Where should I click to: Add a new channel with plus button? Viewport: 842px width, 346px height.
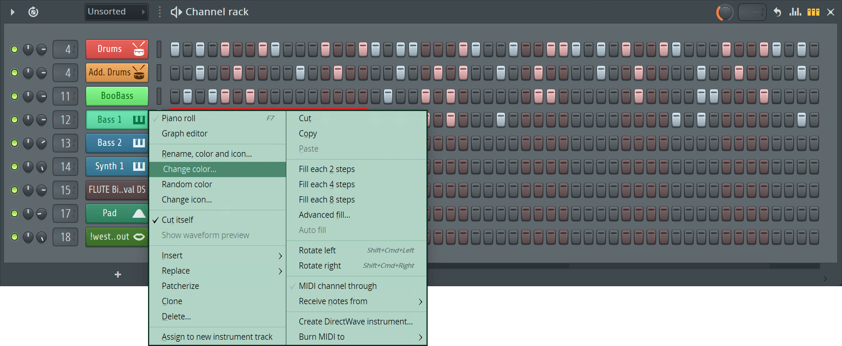point(118,275)
